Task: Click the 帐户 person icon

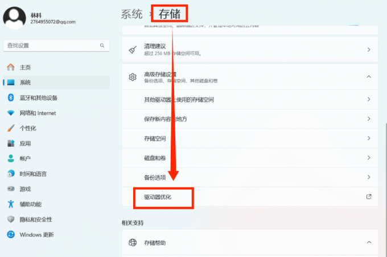Action: point(11,158)
